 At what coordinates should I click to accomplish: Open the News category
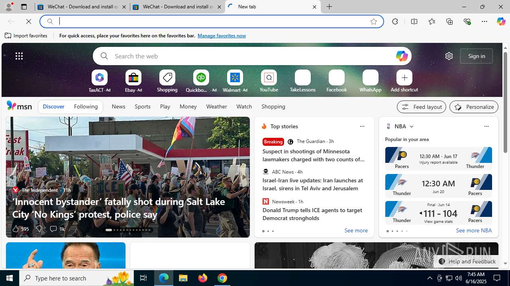[x=118, y=106]
